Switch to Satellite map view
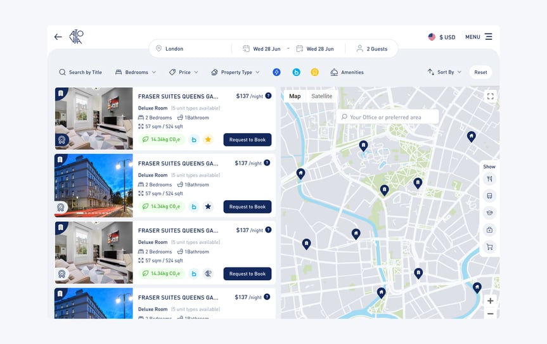The height and width of the screenshot is (344, 547). (x=321, y=96)
